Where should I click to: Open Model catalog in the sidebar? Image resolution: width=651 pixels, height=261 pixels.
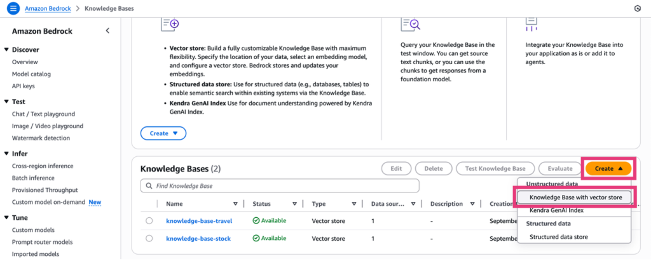coord(31,74)
